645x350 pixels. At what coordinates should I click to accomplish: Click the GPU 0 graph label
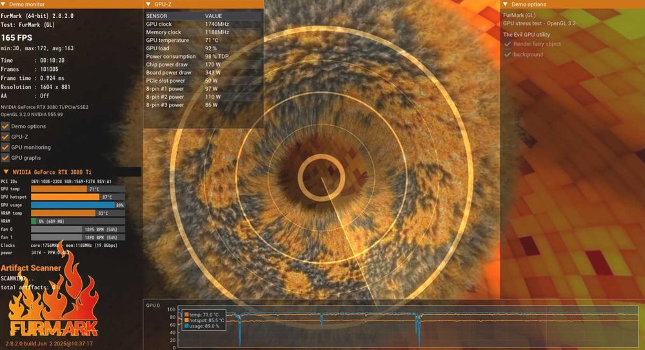[153, 305]
